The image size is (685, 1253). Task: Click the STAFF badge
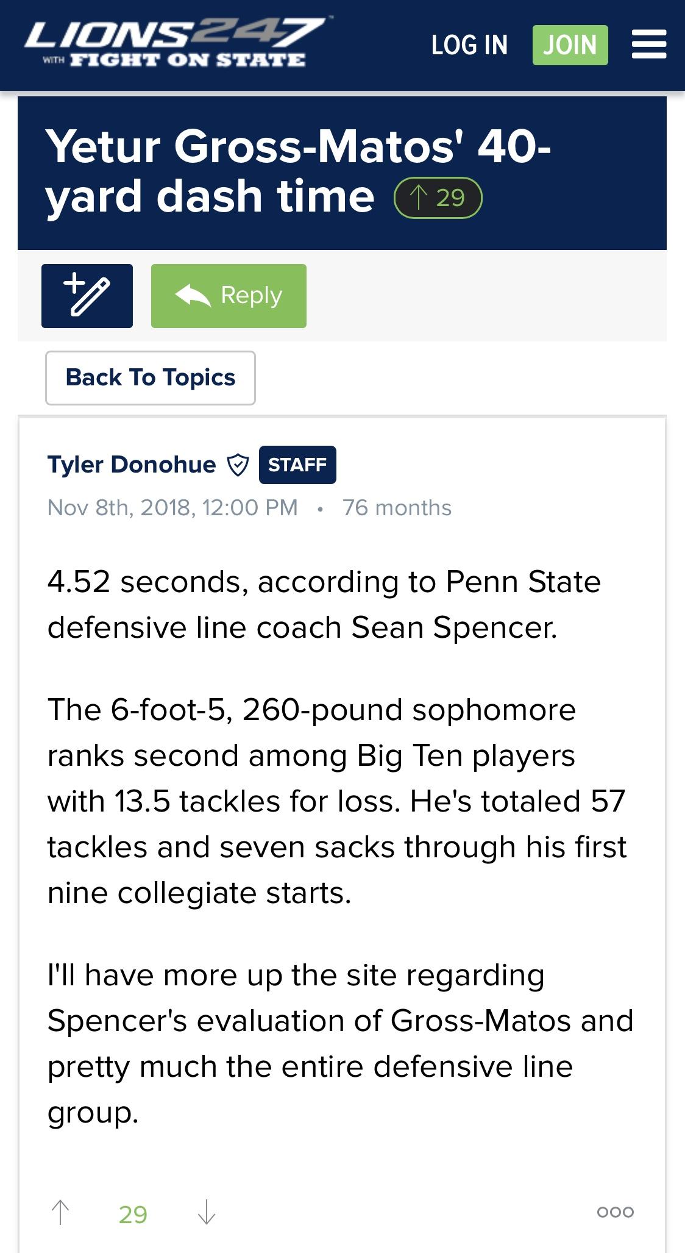pyautogui.click(x=297, y=465)
